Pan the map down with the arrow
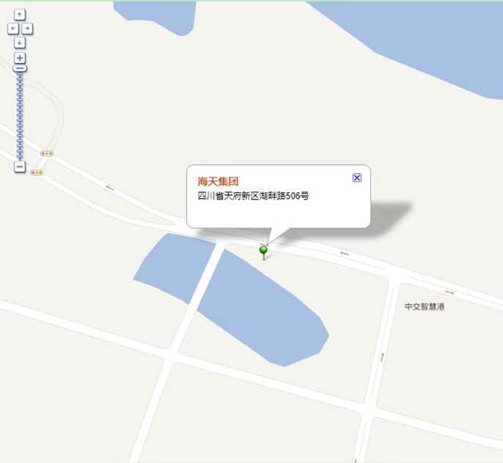This screenshot has height=463, width=503. pos(20,43)
